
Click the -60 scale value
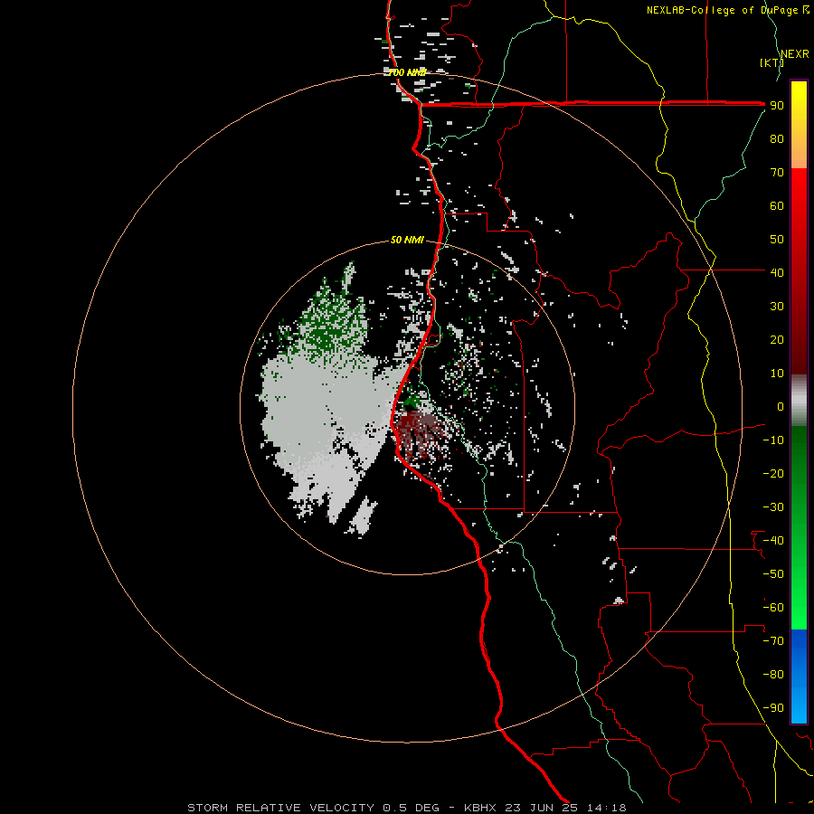click(x=773, y=608)
